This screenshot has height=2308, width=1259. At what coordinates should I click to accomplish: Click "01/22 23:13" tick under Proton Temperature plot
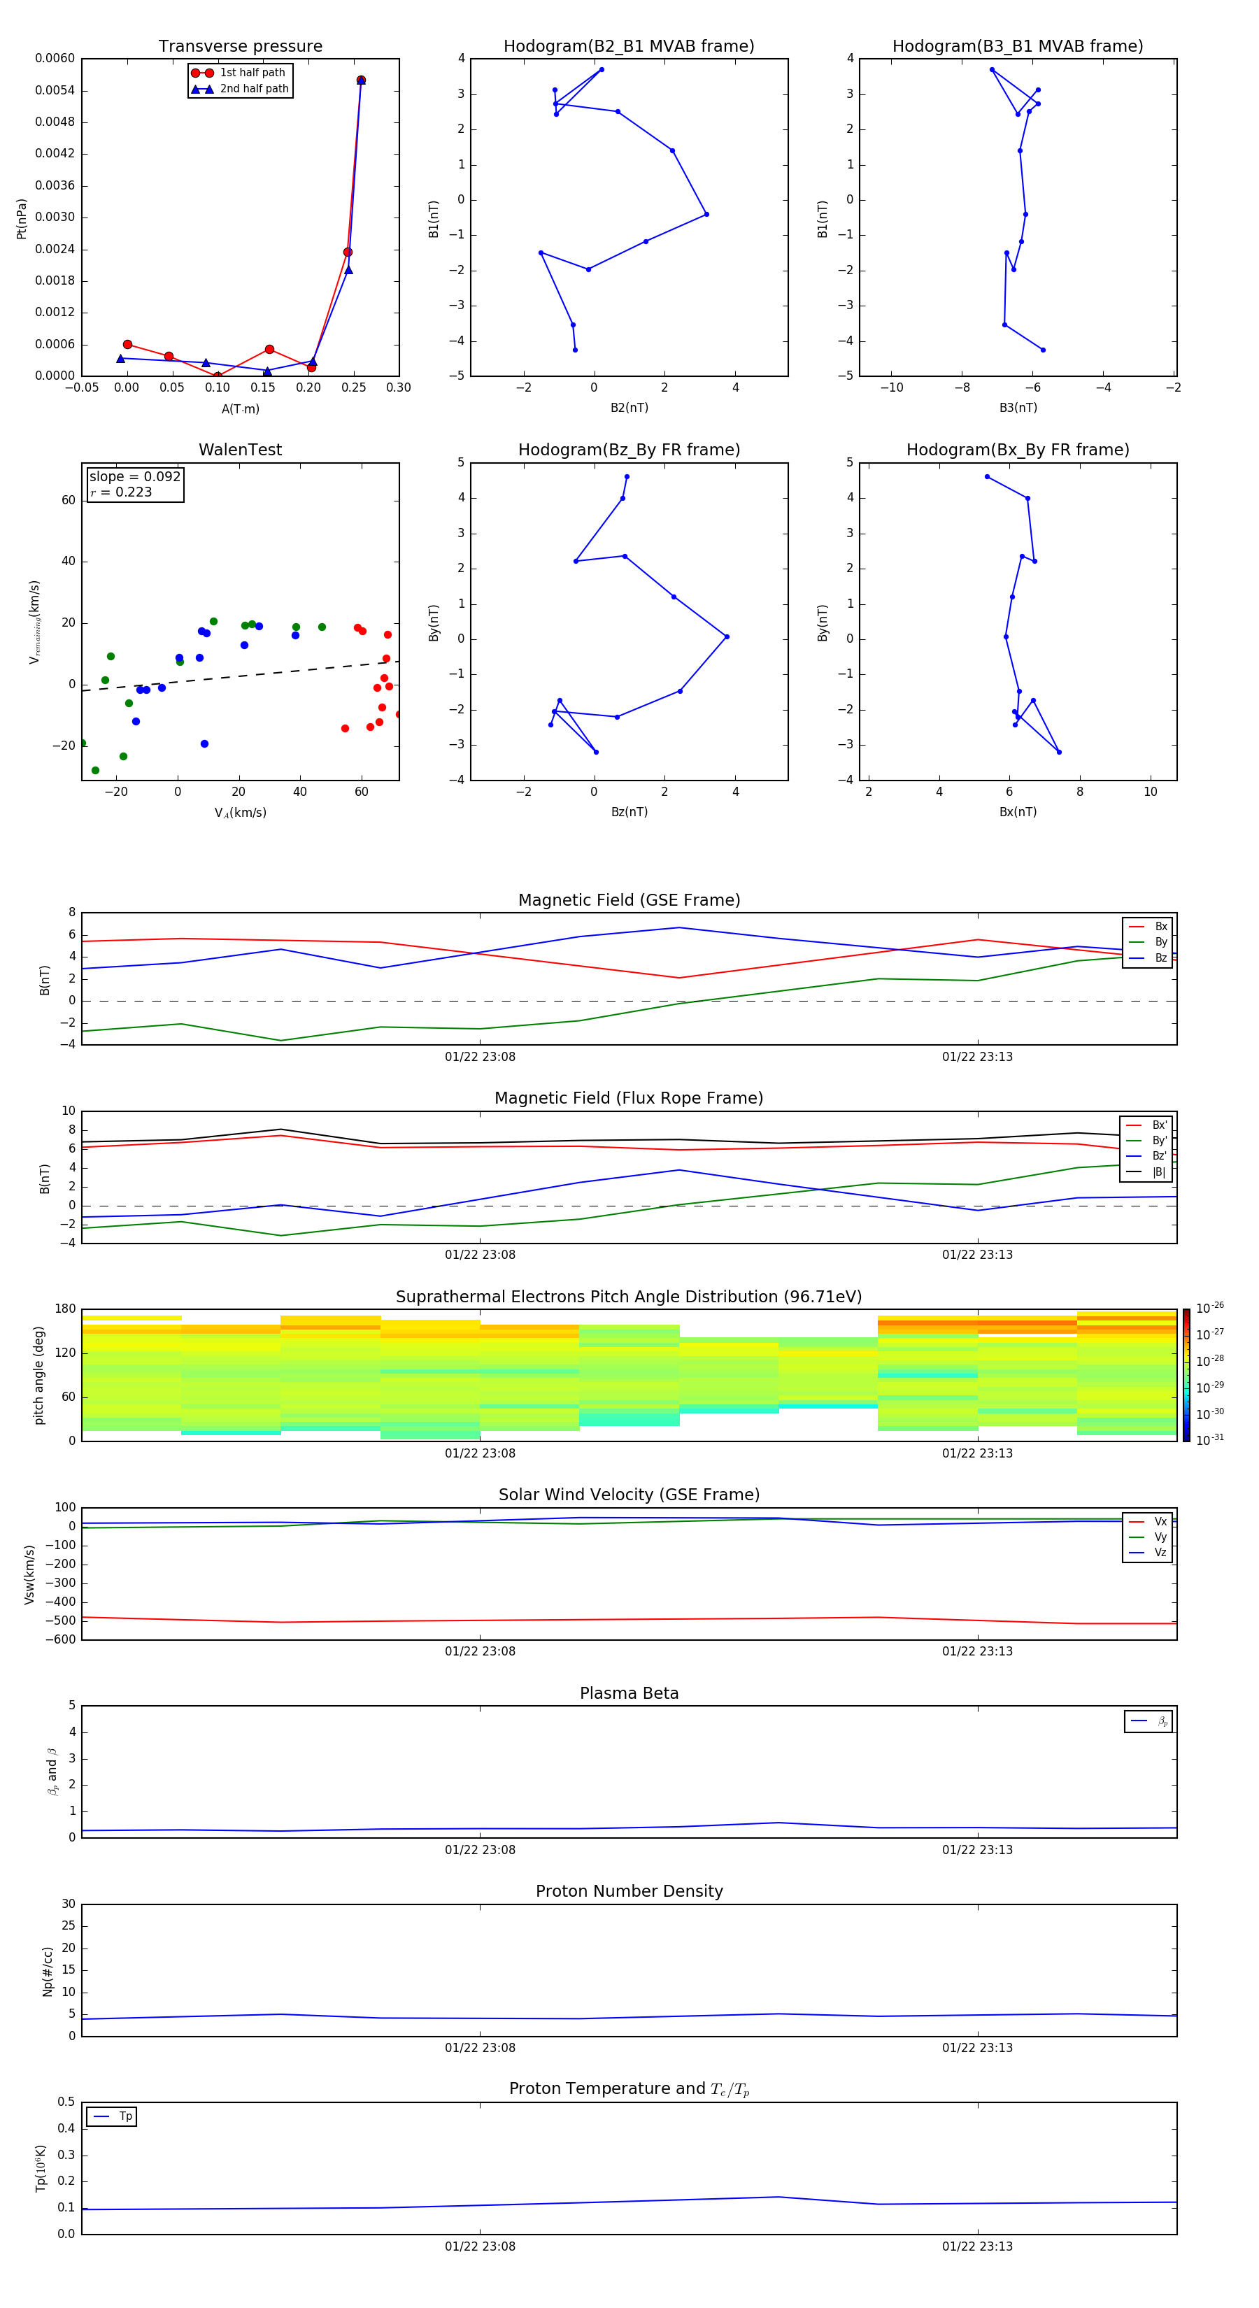pos(976,2246)
